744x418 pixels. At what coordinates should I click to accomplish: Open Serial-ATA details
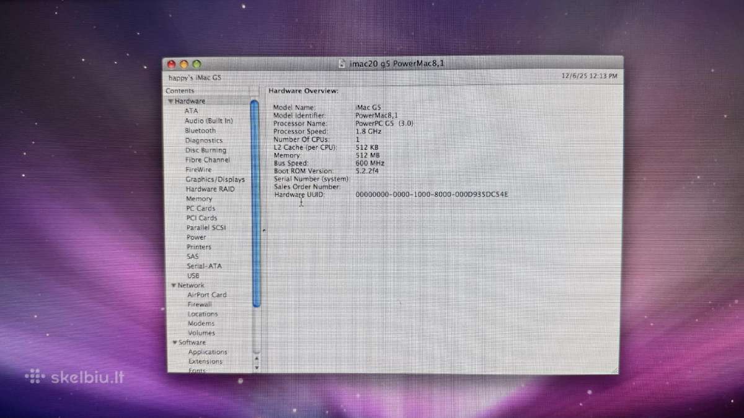click(x=204, y=266)
